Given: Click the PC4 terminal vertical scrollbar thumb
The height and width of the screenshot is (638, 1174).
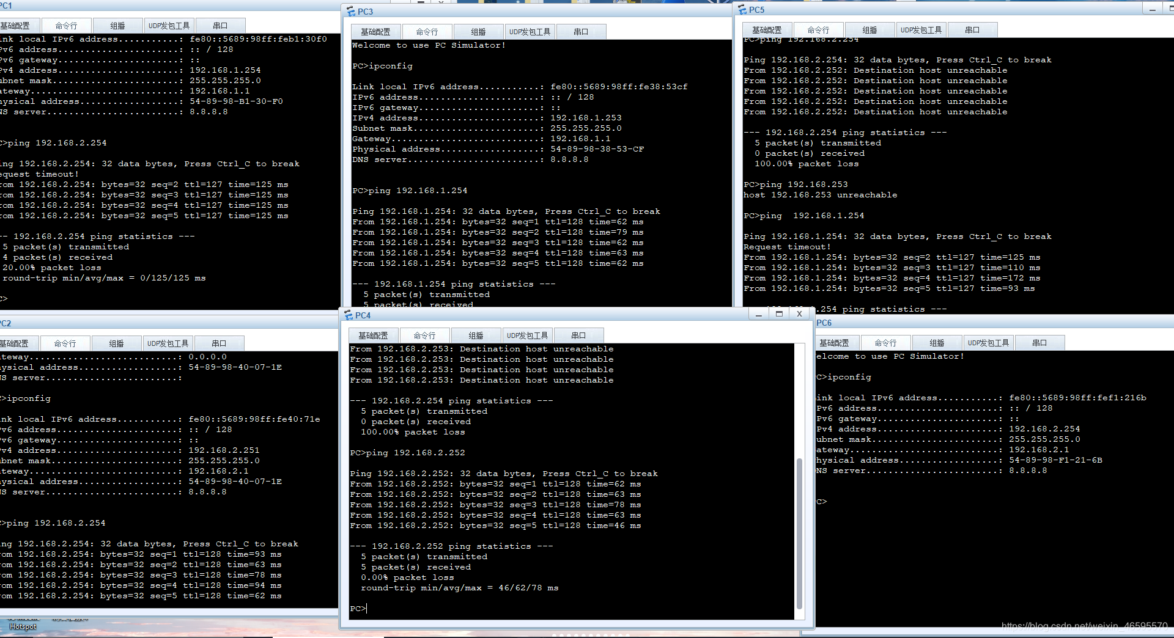Looking at the screenshot, I should [799, 533].
